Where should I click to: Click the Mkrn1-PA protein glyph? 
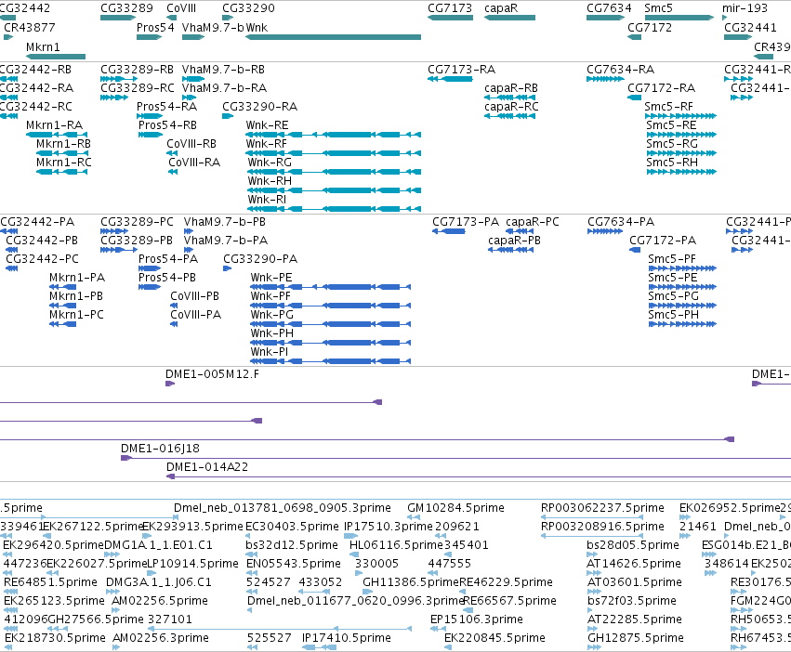coord(62,287)
